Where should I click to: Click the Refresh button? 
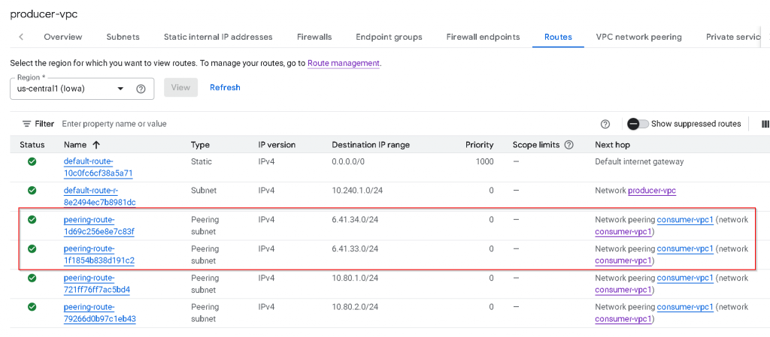pos(225,88)
